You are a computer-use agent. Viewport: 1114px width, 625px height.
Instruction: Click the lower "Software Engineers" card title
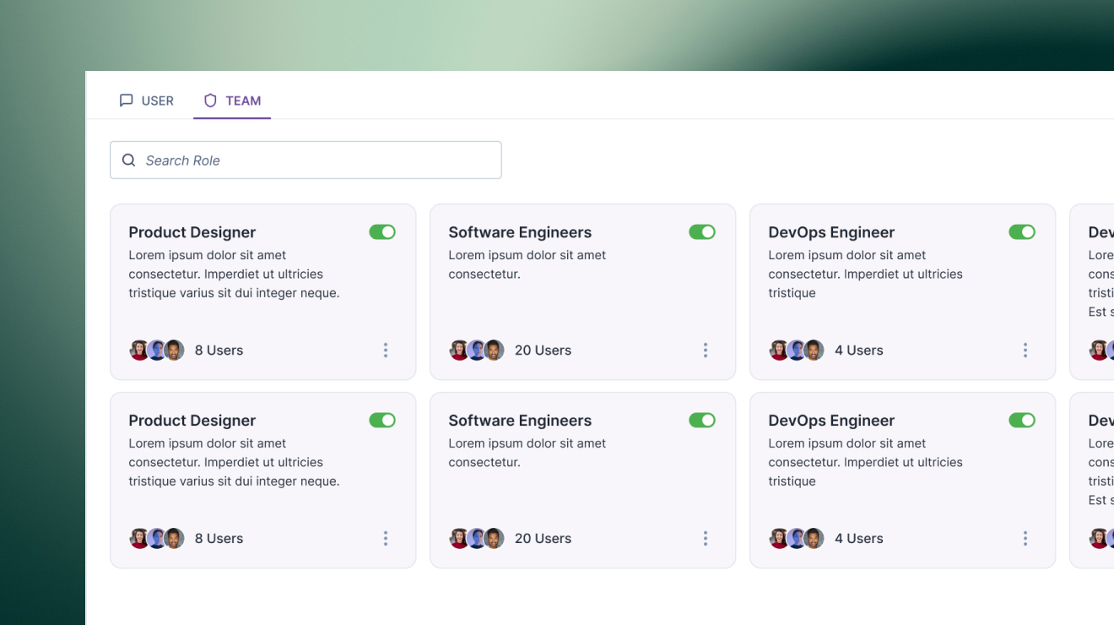click(520, 421)
